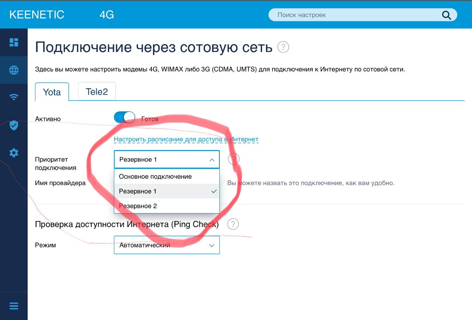Switch to the Yota tab
Screen dimensions: 472x320
(x=52, y=92)
